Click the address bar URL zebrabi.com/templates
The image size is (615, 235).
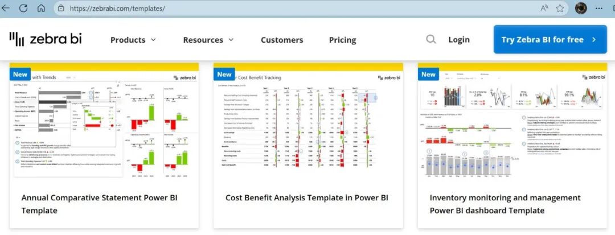[117, 8]
